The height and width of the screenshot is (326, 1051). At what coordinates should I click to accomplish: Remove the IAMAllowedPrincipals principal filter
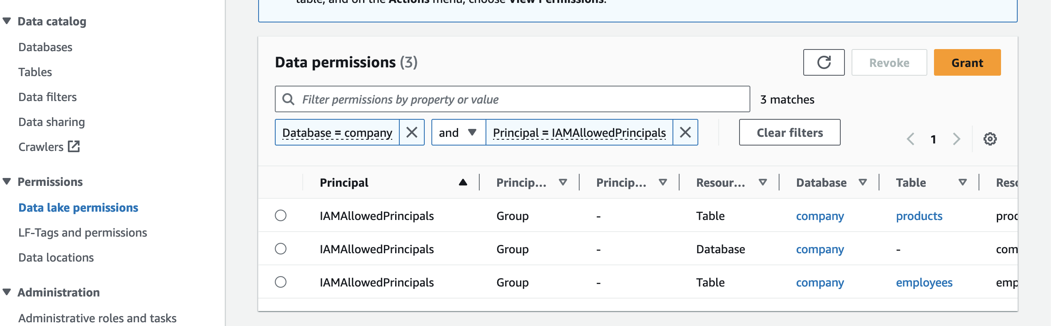coord(685,133)
